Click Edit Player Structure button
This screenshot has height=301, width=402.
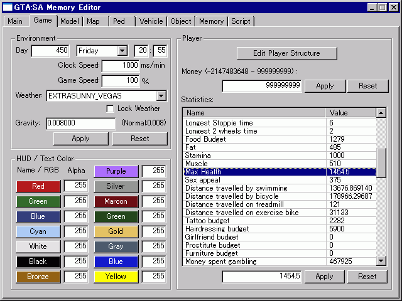pos(286,53)
